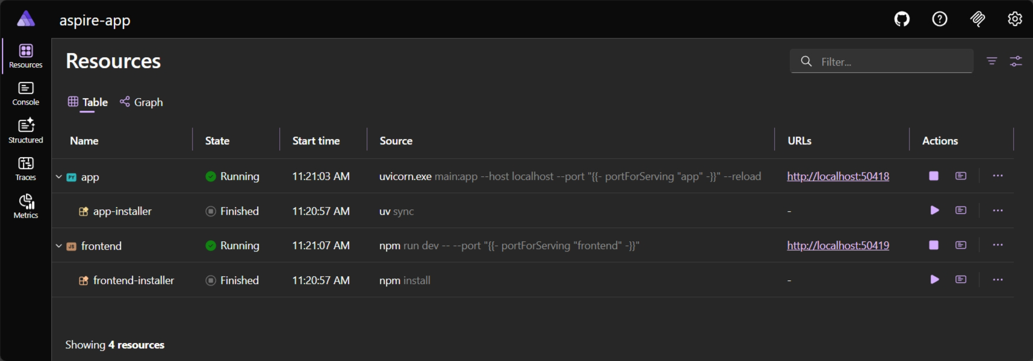
Task: Stop the app resource
Action: pos(934,176)
